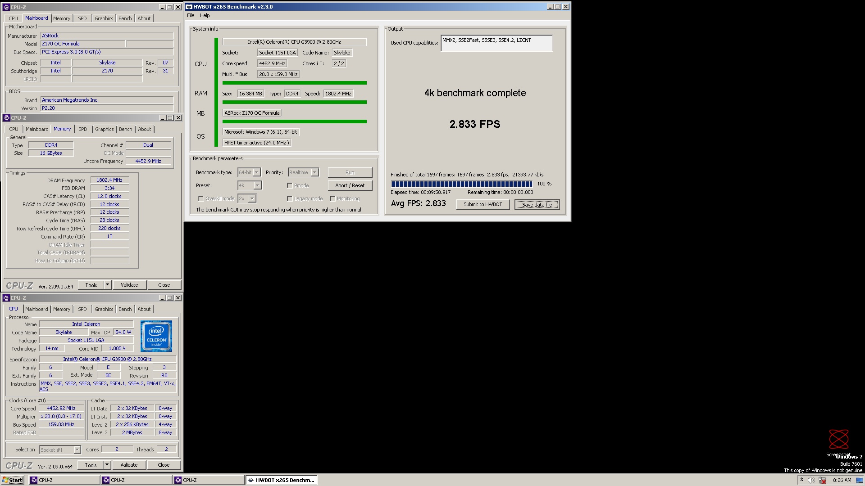Enable the Overkill mode checkbox
Image resolution: width=865 pixels, height=486 pixels.
(201, 198)
